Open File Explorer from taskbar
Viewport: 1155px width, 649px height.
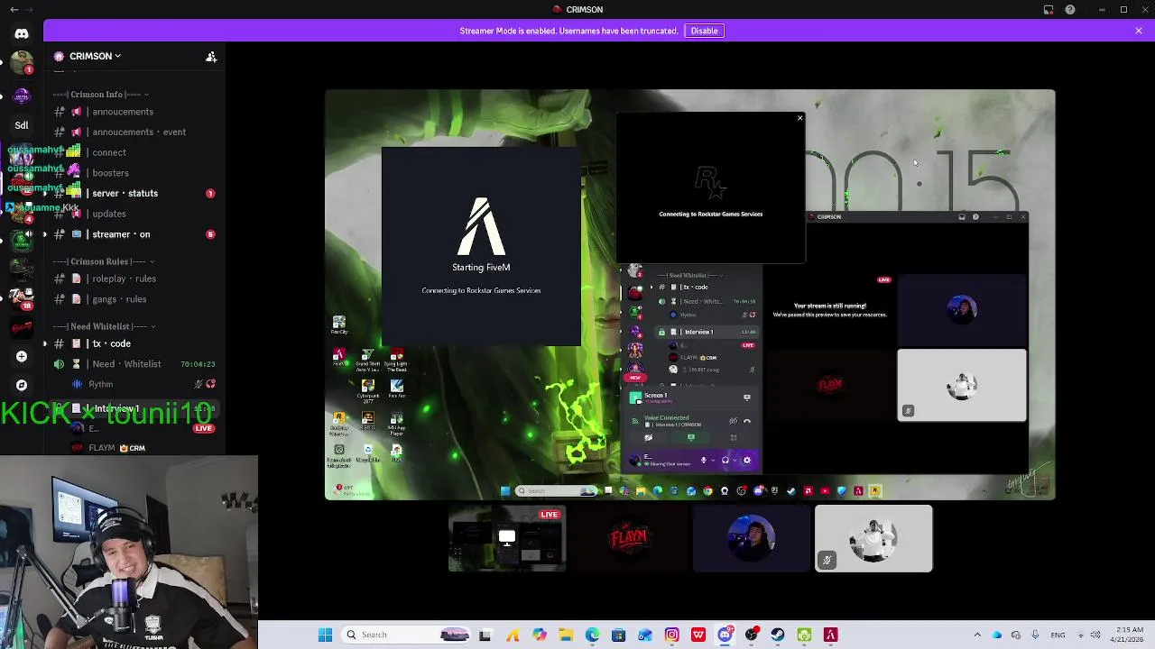566,635
